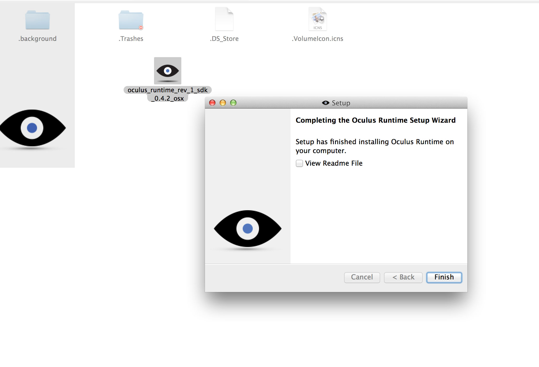Viewport: 539px width, 367px height.
Task: Close the Setup window with red button
Action: tap(212, 103)
